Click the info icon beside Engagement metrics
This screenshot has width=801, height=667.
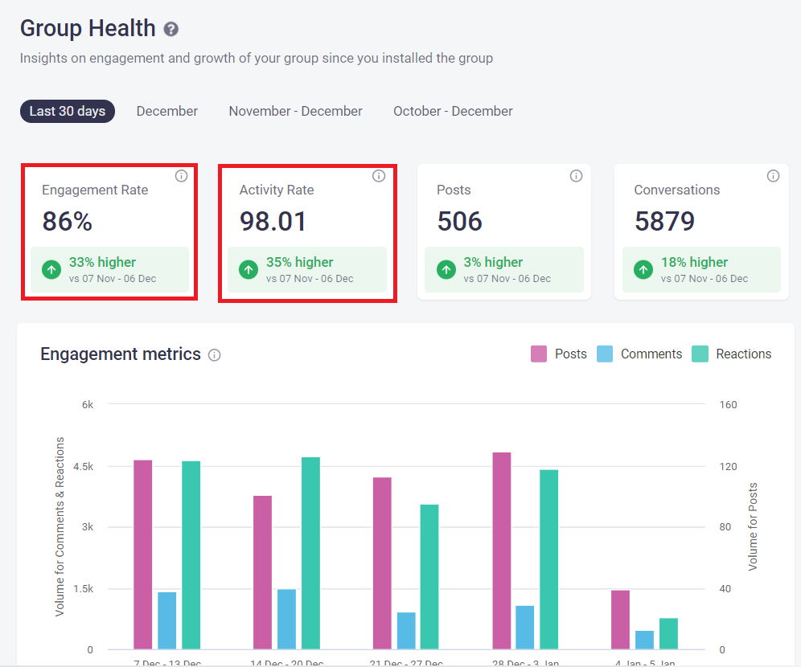point(215,355)
